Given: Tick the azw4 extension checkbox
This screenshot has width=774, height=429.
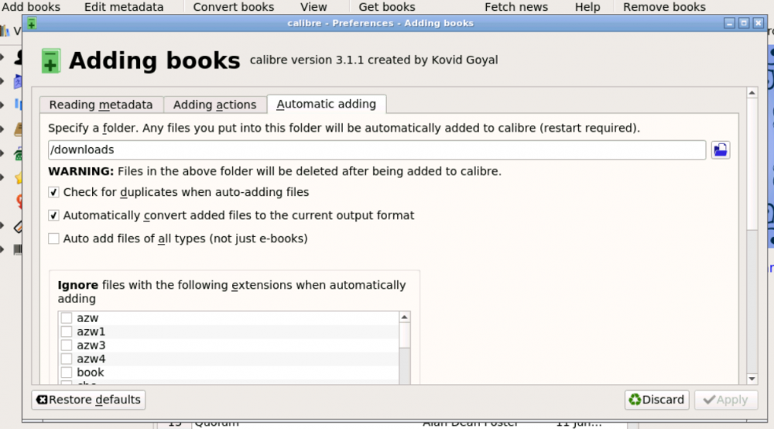Looking at the screenshot, I should 67,359.
